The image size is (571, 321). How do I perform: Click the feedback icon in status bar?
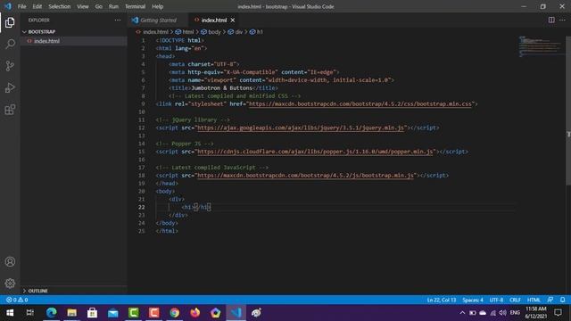pos(550,300)
